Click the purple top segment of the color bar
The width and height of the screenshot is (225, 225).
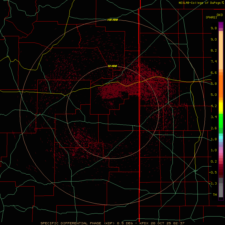[221, 25]
